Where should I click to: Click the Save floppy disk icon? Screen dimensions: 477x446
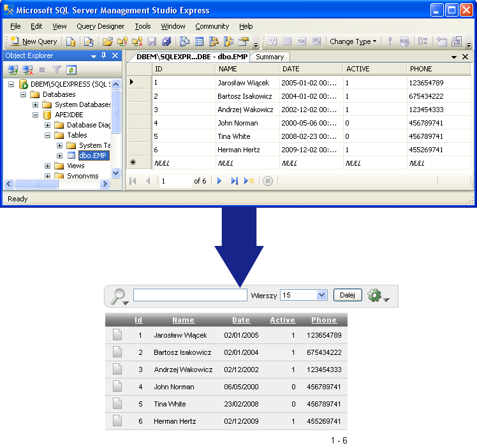[x=152, y=41]
